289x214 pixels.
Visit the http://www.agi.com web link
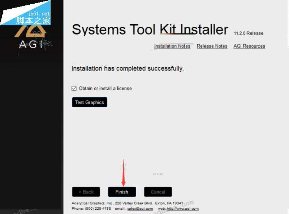[x=183, y=209]
